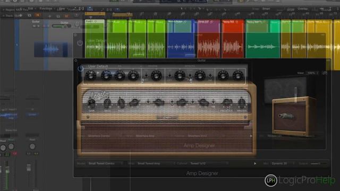The image size is (340, 191).
Task: Click the orange H hide button in the track header bar
Action: (x=38, y=15)
